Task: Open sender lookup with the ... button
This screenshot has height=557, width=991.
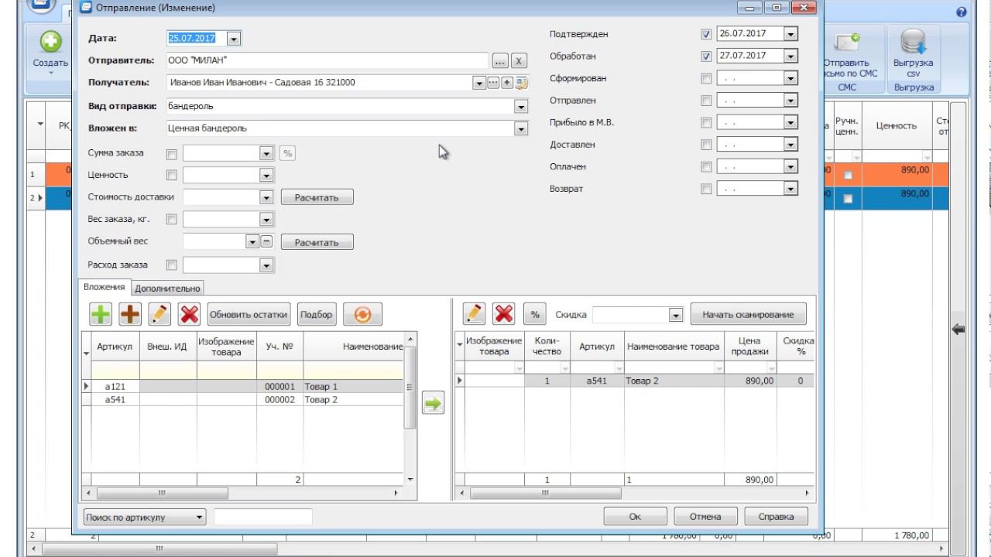Action: [x=499, y=60]
